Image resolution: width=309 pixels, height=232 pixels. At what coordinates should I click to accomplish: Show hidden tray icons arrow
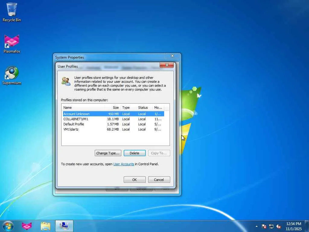pyautogui.click(x=256, y=226)
